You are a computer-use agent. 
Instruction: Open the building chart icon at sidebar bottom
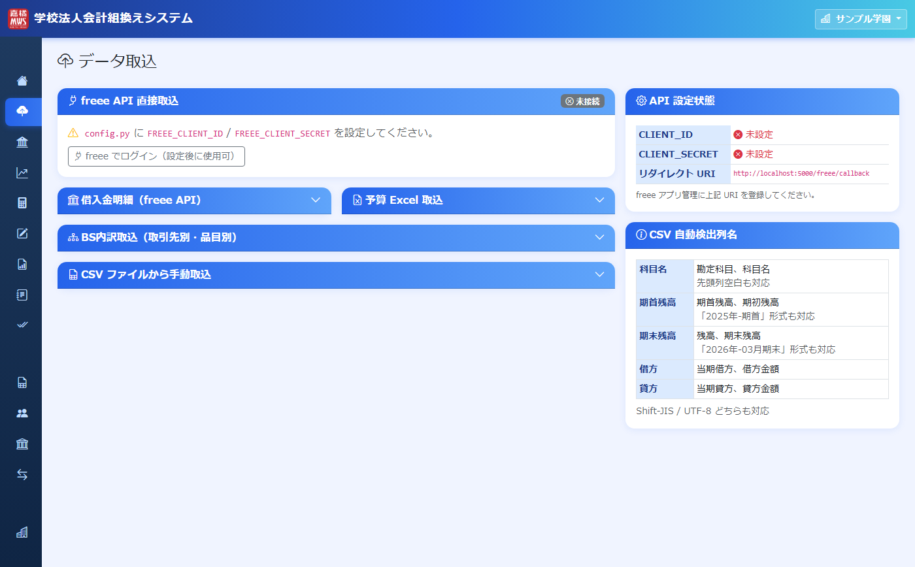point(22,532)
